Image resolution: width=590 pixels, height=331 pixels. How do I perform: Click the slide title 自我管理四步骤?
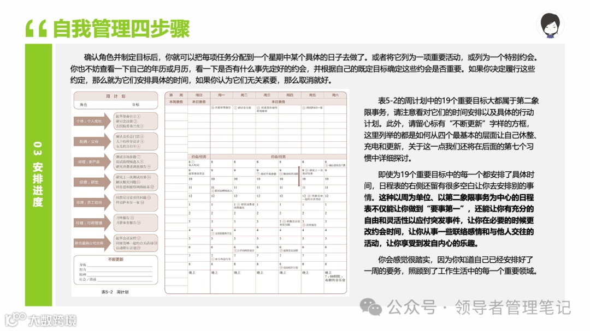point(121,28)
